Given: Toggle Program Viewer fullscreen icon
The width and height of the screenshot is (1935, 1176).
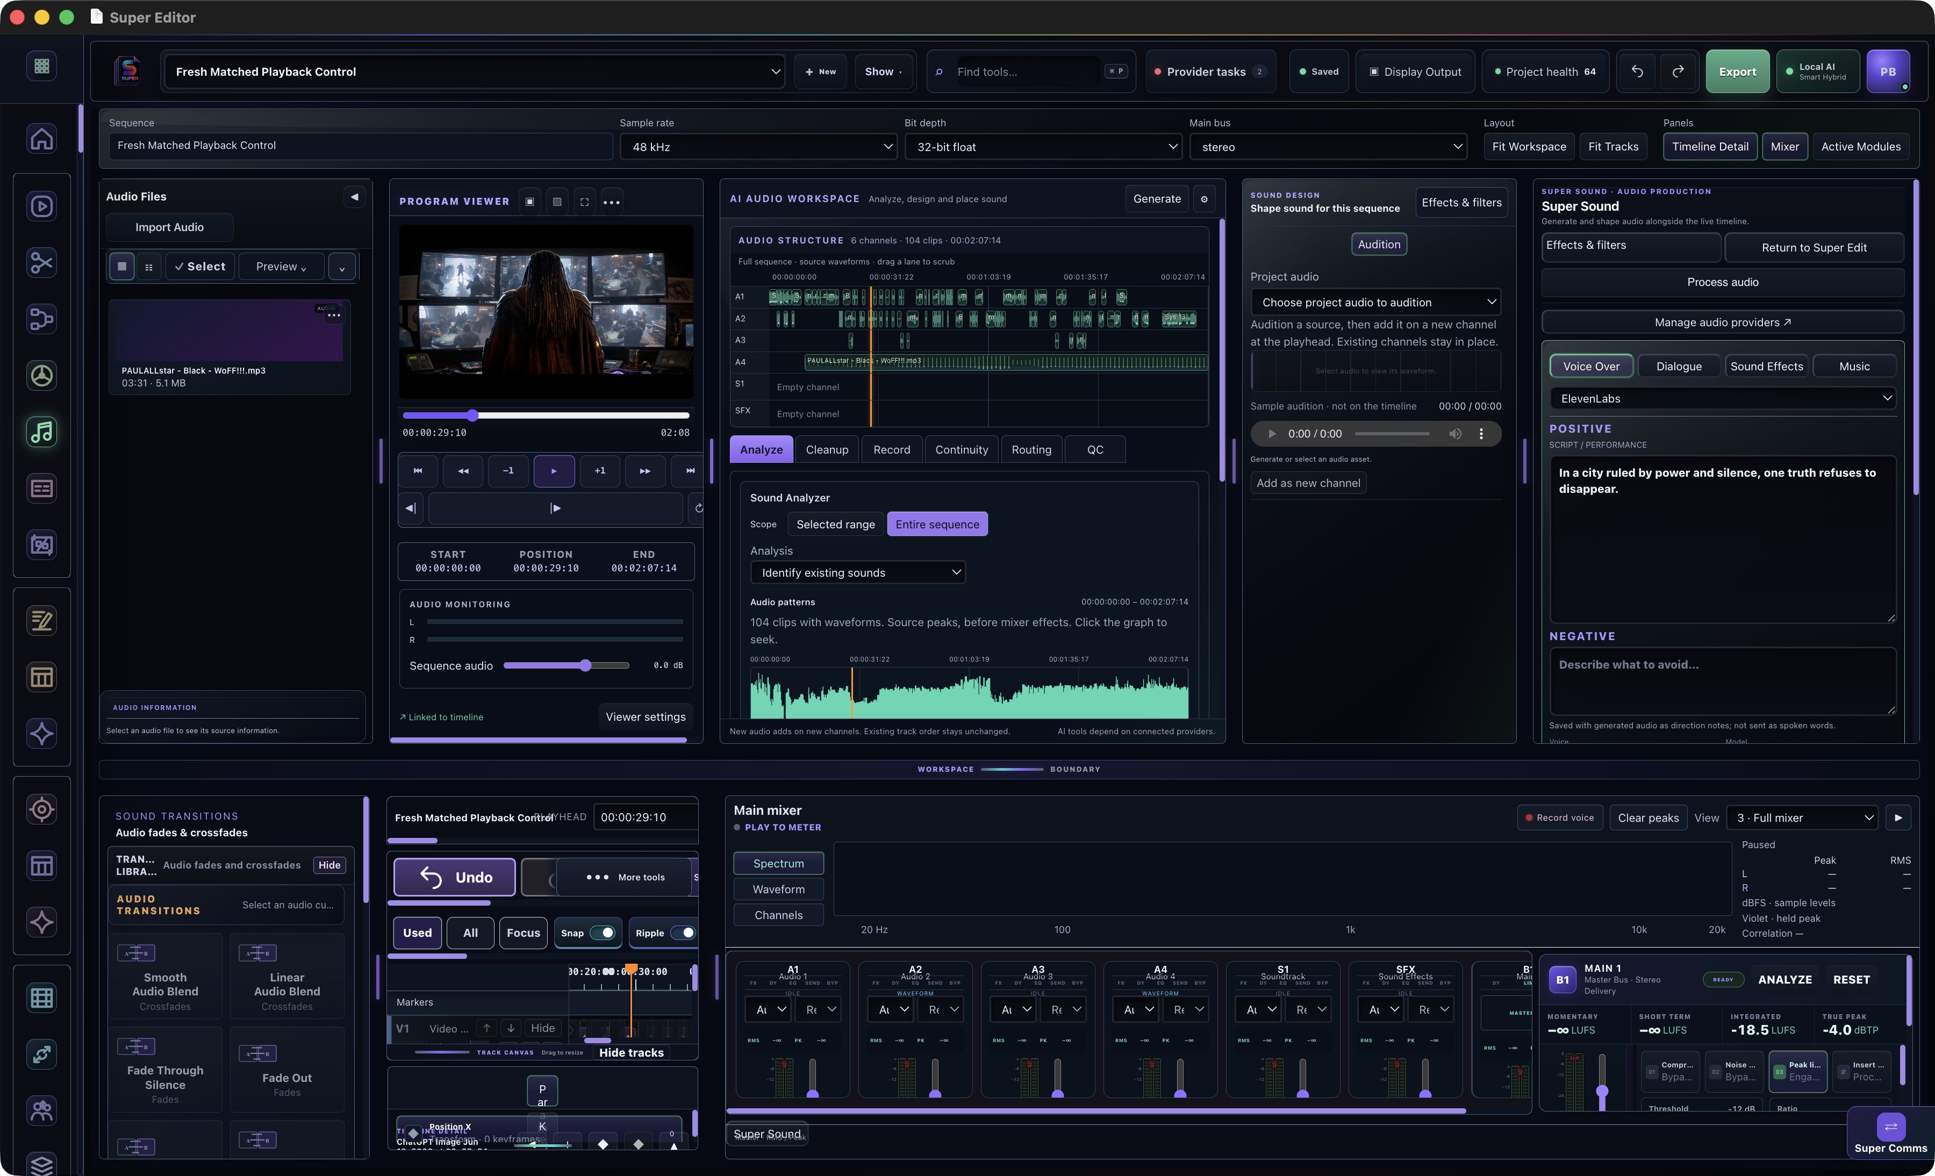Looking at the screenshot, I should (584, 202).
